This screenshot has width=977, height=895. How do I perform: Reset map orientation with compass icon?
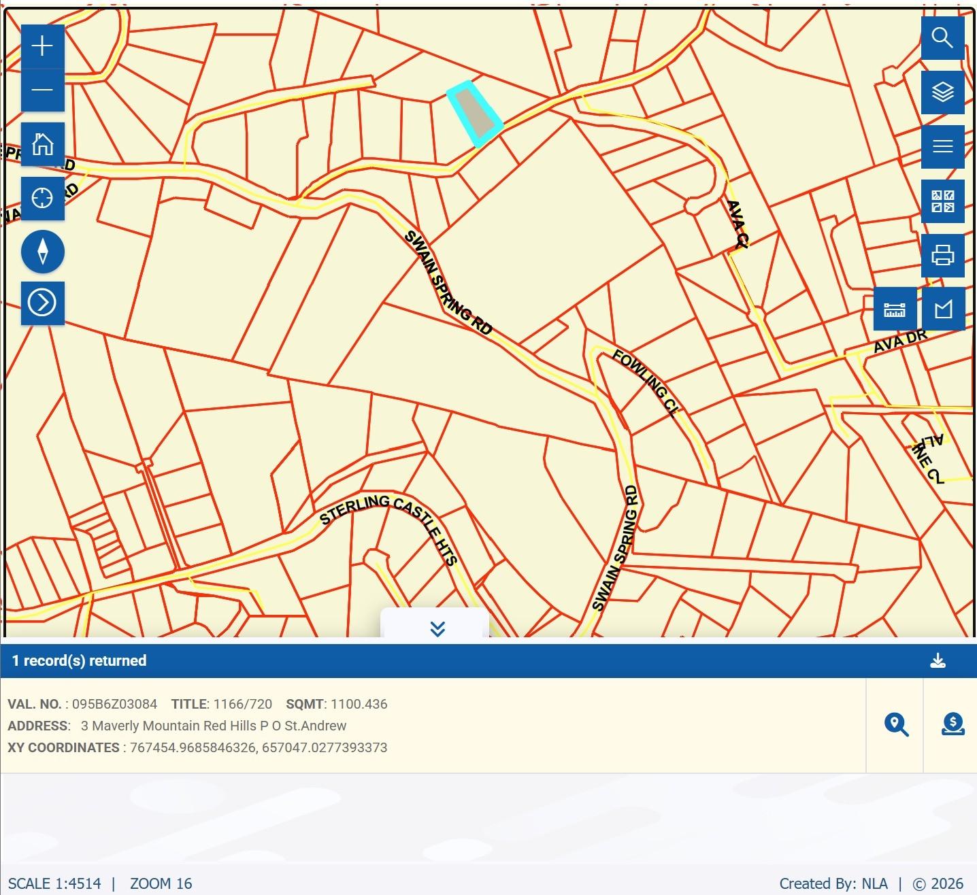pyautogui.click(x=42, y=252)
